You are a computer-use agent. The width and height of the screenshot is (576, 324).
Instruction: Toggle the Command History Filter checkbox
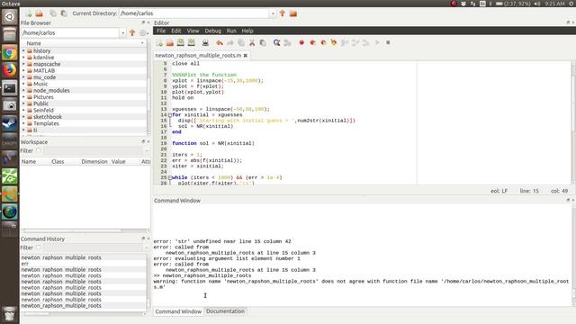pos(39,247)
